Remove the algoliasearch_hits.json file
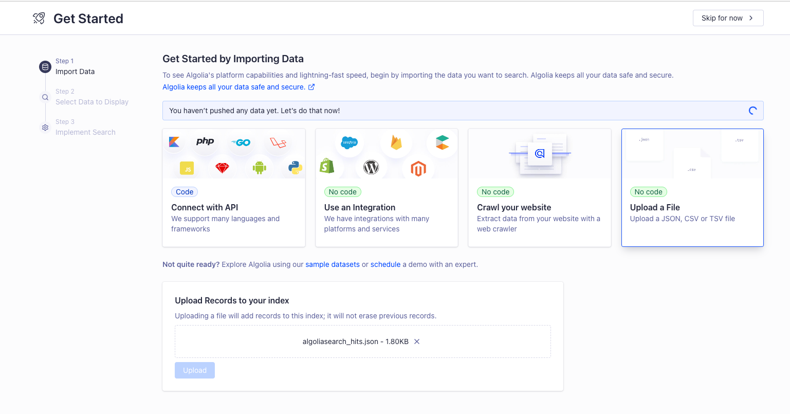Viewport: 790px width, 414px height. (417, 341)
